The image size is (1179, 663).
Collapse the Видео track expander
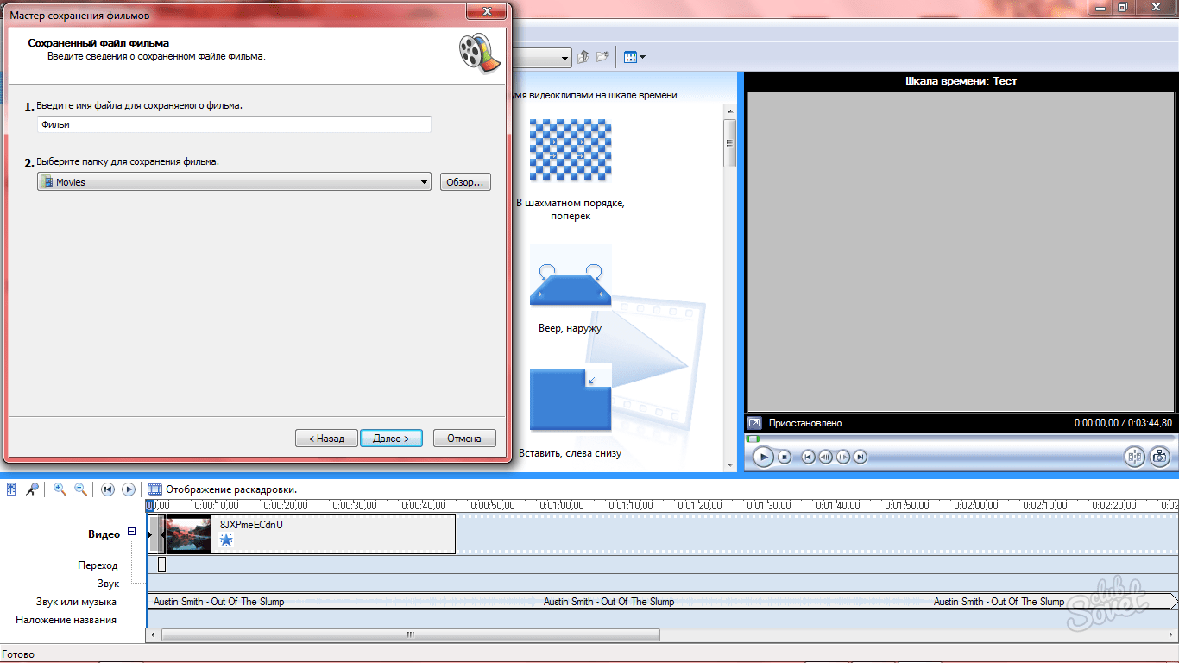coord(132,532)
